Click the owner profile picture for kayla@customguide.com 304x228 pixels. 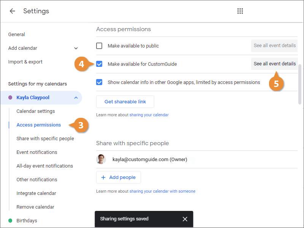(x=101, y=160)
